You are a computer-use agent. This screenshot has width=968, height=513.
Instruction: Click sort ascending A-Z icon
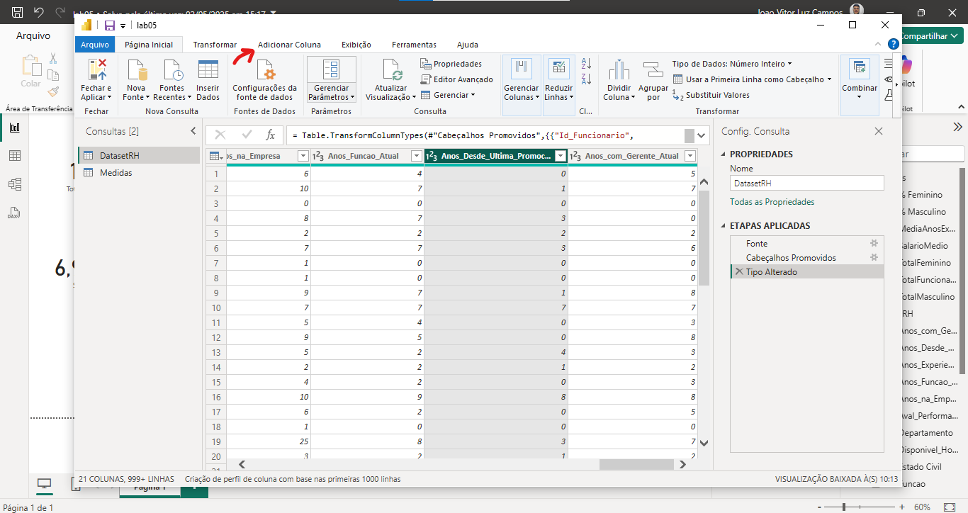click(x=586, y=63)
